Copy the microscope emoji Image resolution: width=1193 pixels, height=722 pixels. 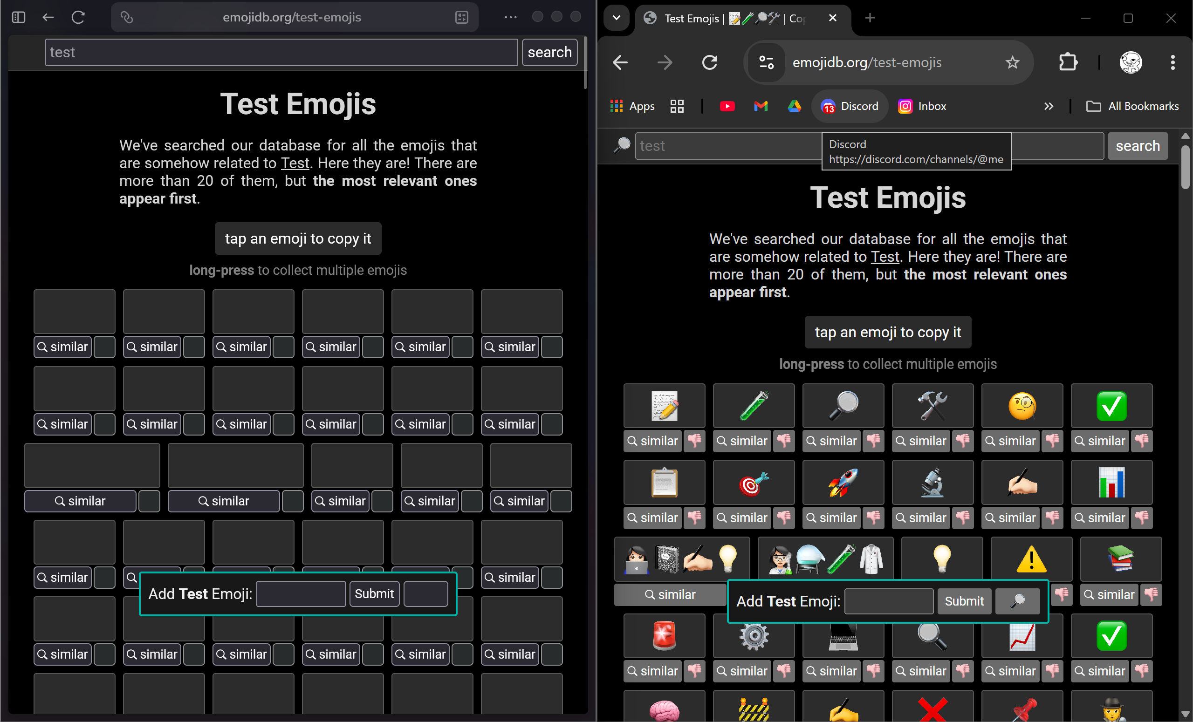(x=932, y=483)
